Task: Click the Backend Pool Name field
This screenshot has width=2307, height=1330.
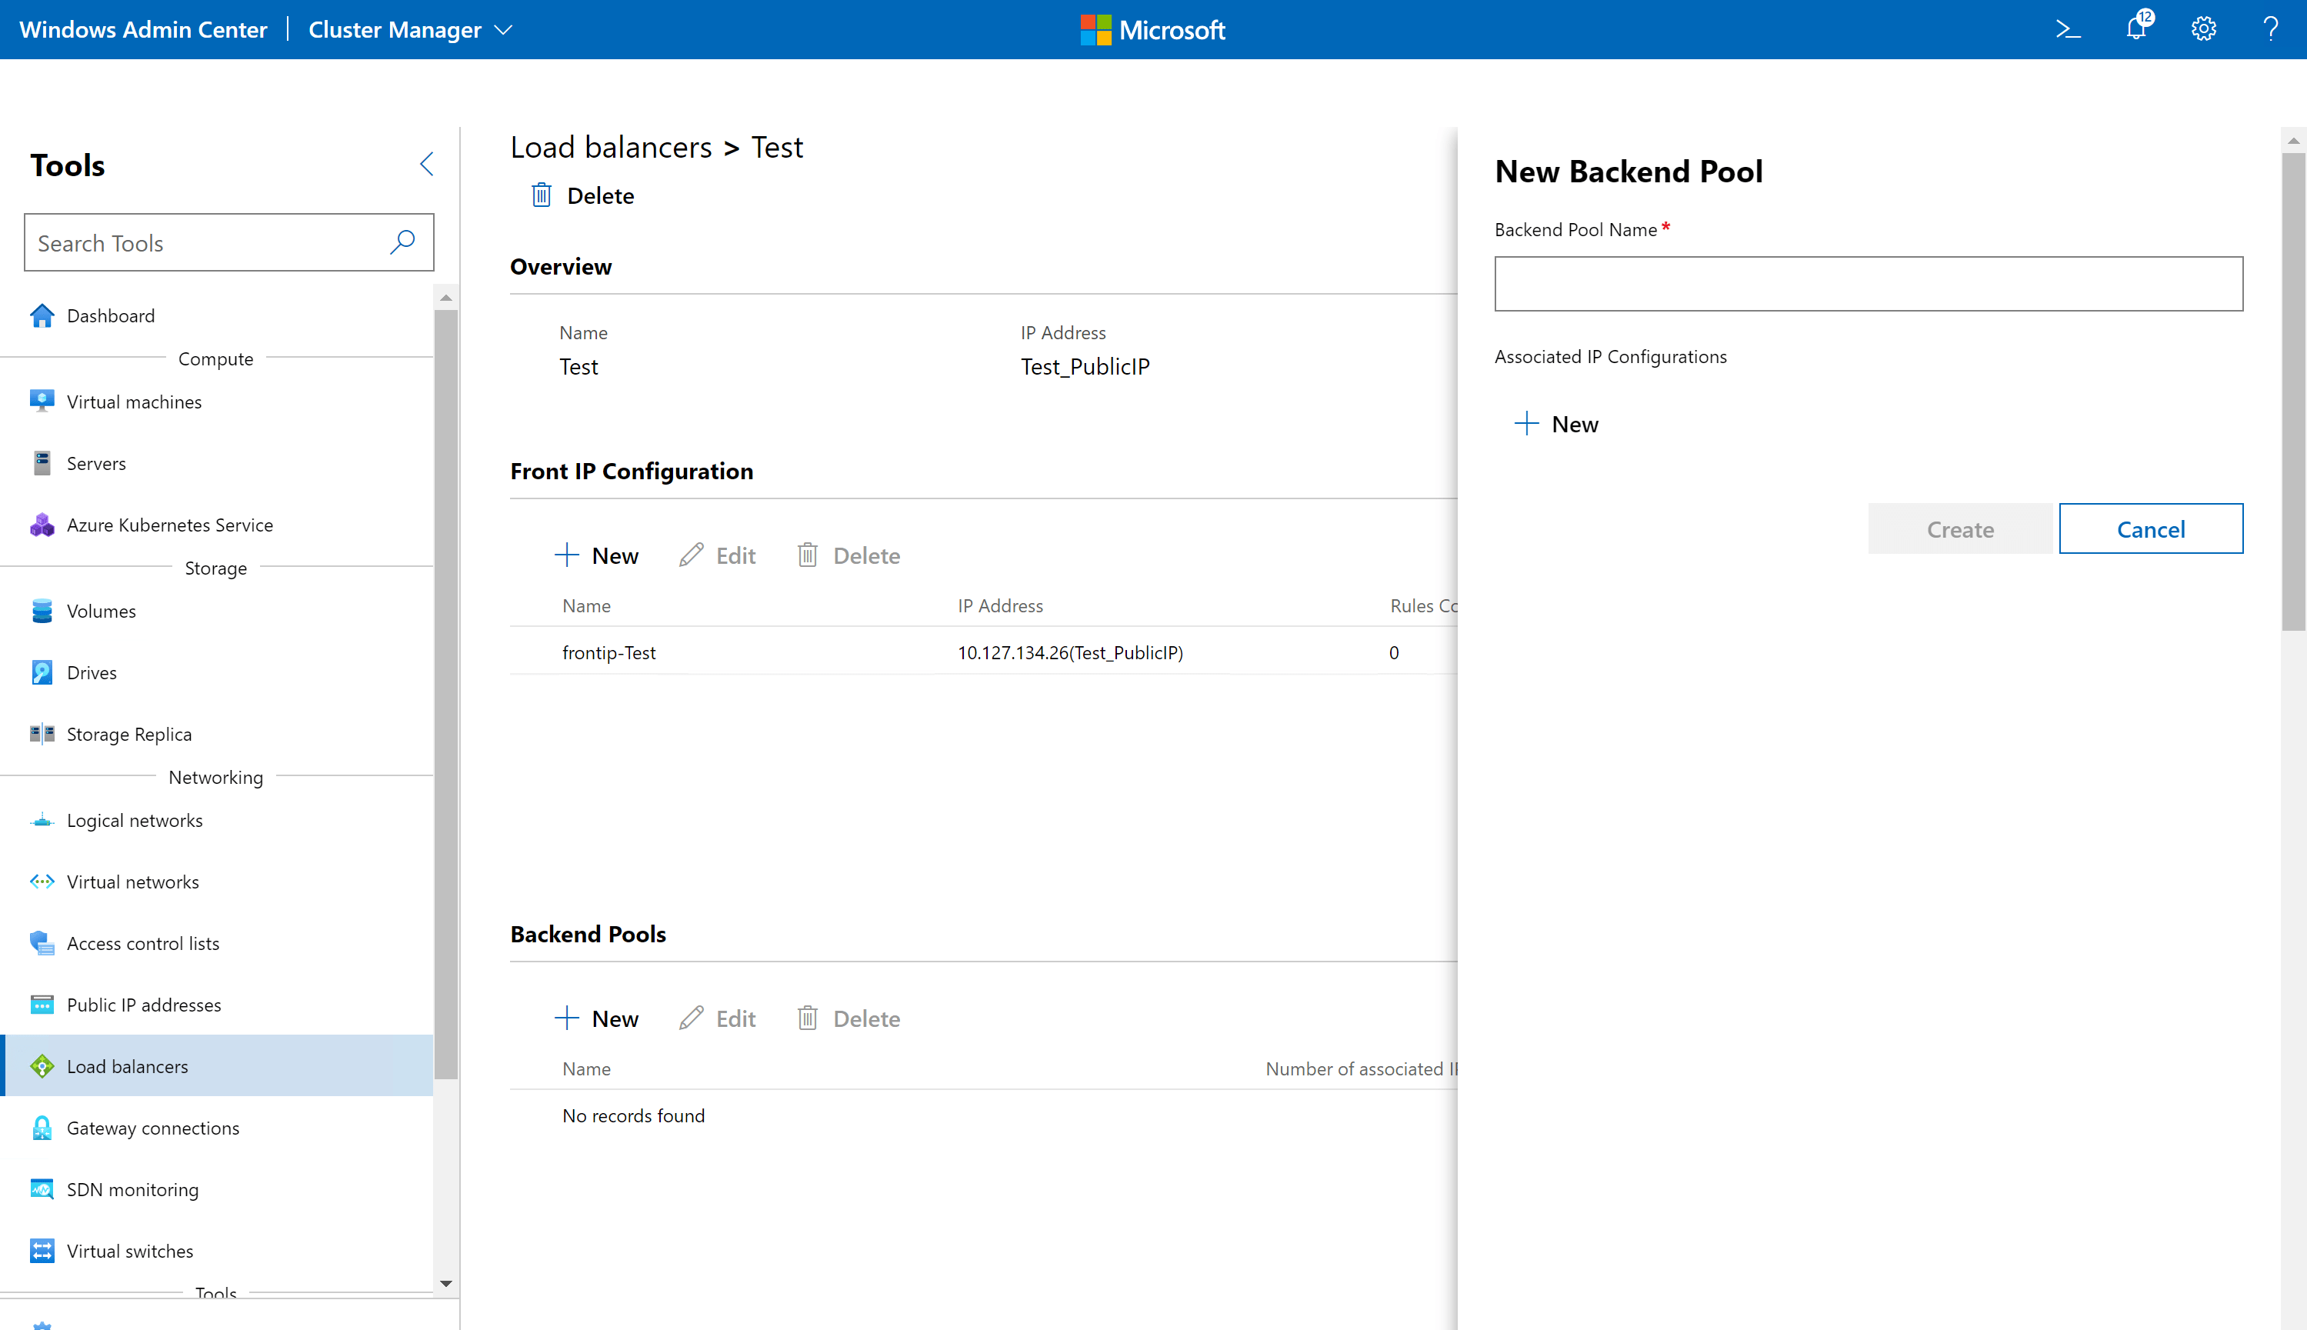Action: coord(1869,283)
